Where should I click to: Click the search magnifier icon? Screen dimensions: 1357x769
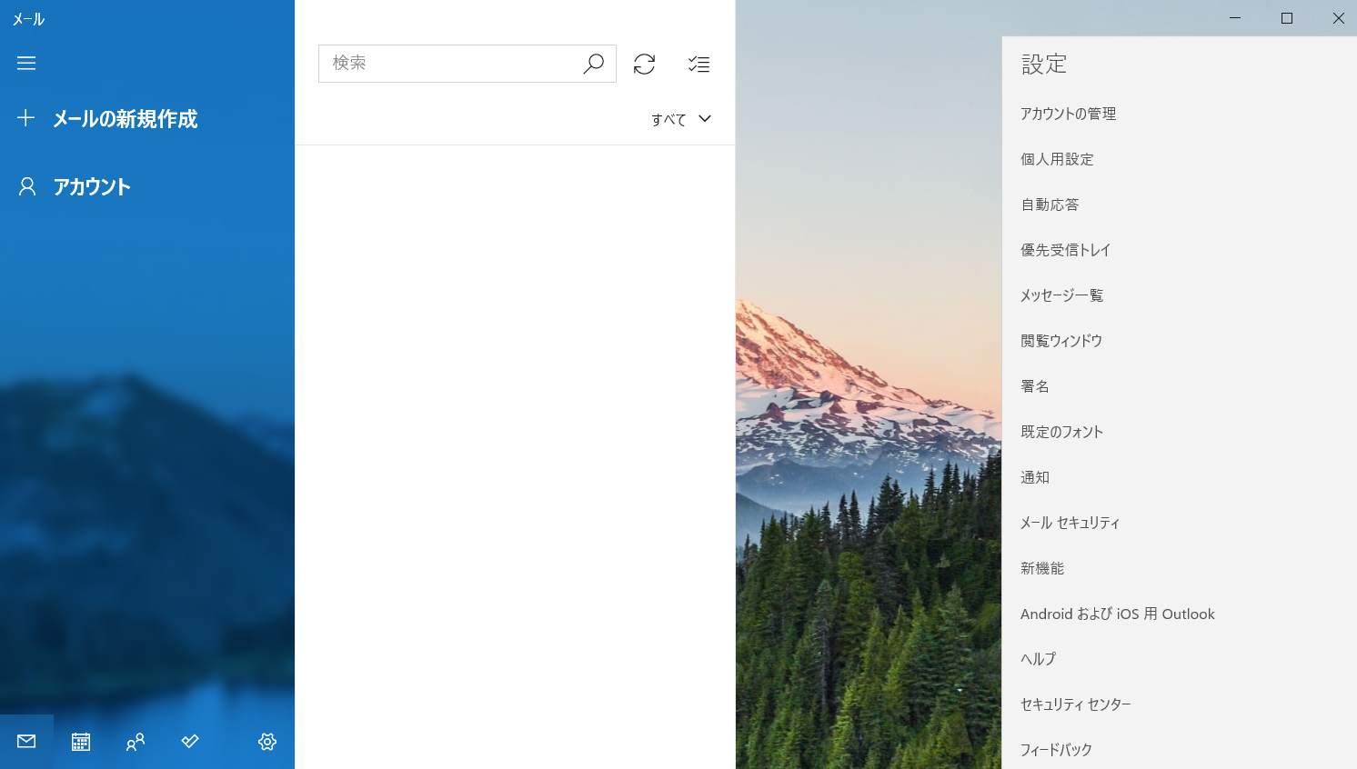593,64
